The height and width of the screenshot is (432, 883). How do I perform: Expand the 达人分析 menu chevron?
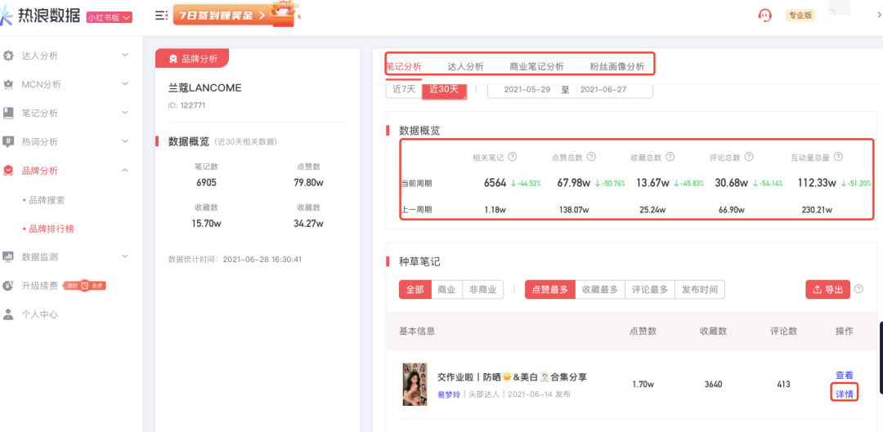coord(125,56)
